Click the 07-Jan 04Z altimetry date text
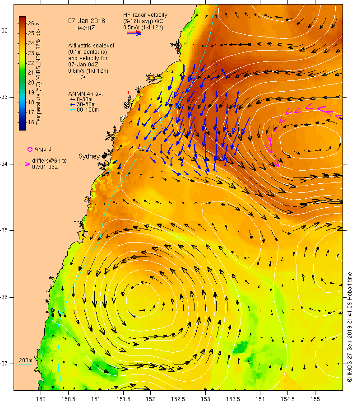Viewport: 352px width, 402px height. click(x=83, y=65)
